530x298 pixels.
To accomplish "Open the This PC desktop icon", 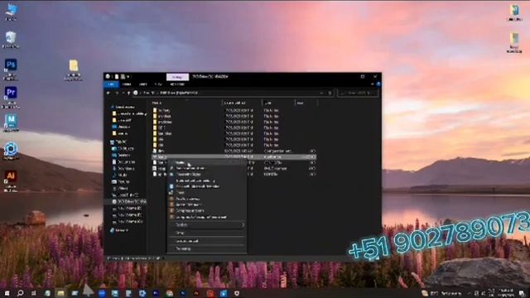I will [11, 12].
